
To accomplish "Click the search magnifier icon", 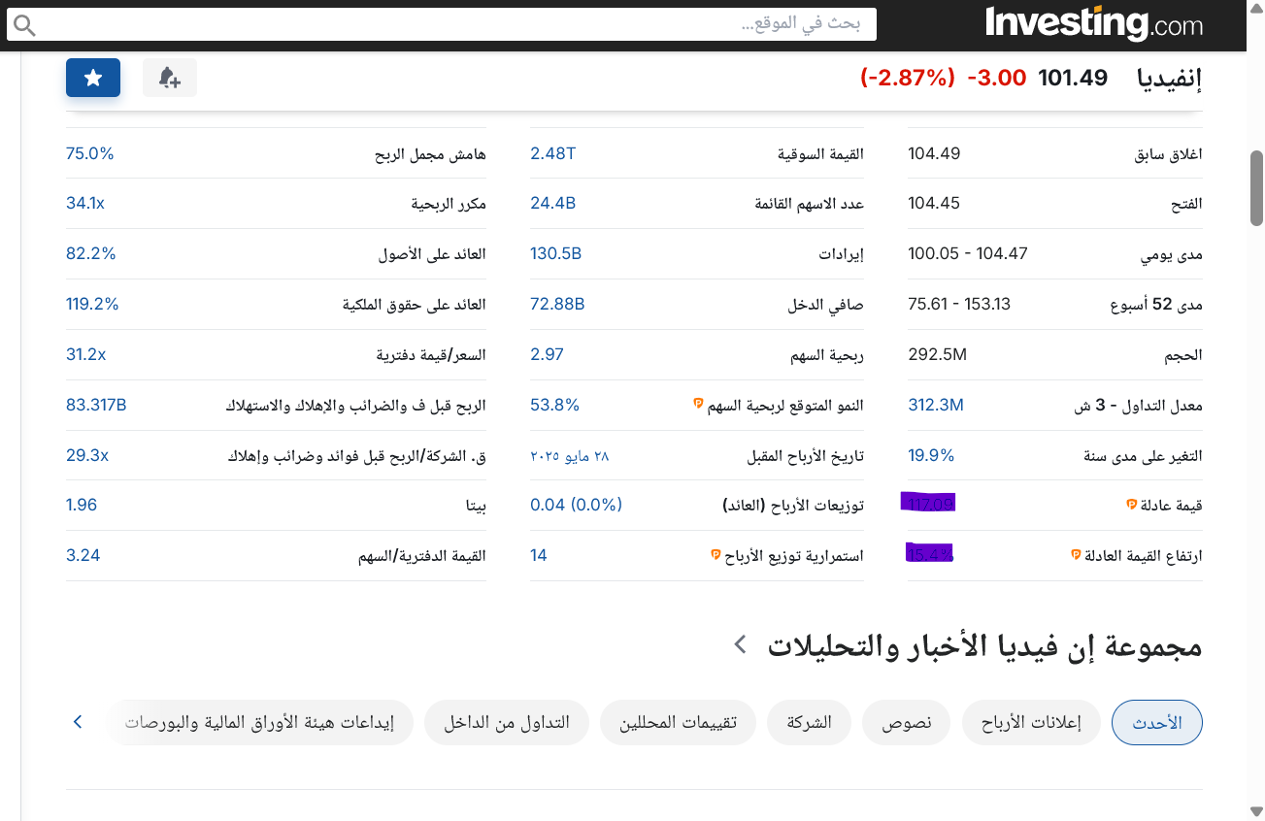I will click(23, 25).
